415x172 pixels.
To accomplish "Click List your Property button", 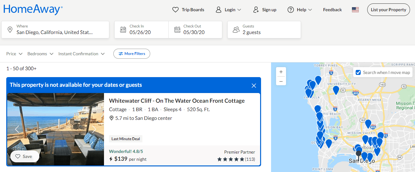I will click(388, 10).
